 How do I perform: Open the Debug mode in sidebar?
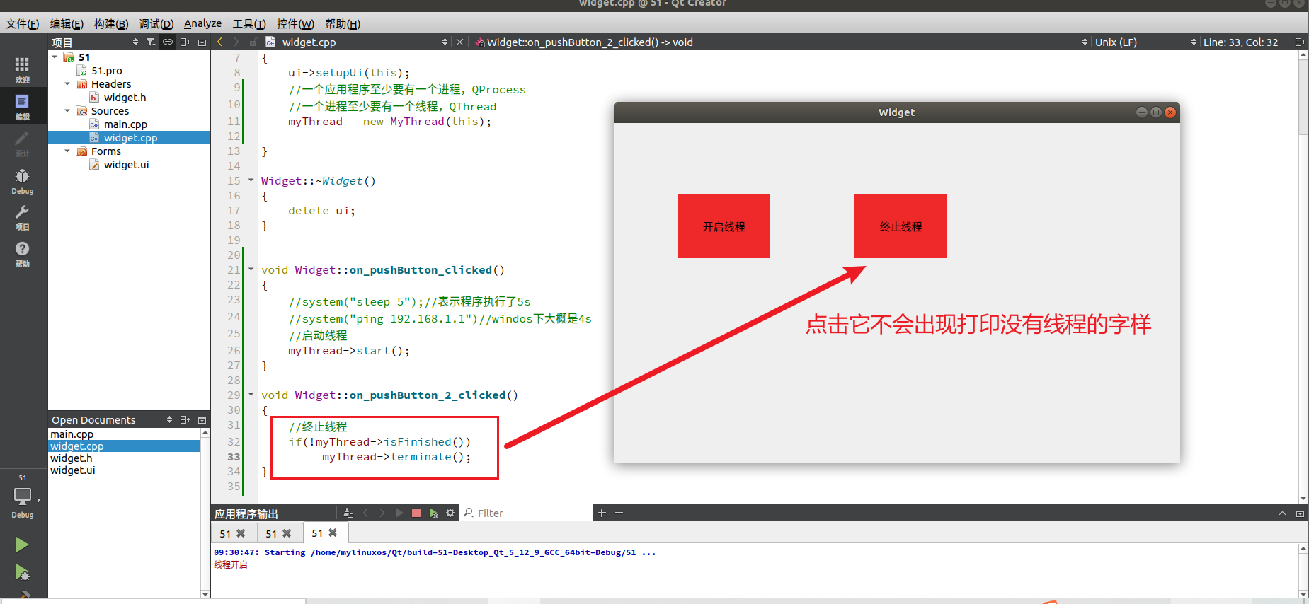[x=22, y=180]
